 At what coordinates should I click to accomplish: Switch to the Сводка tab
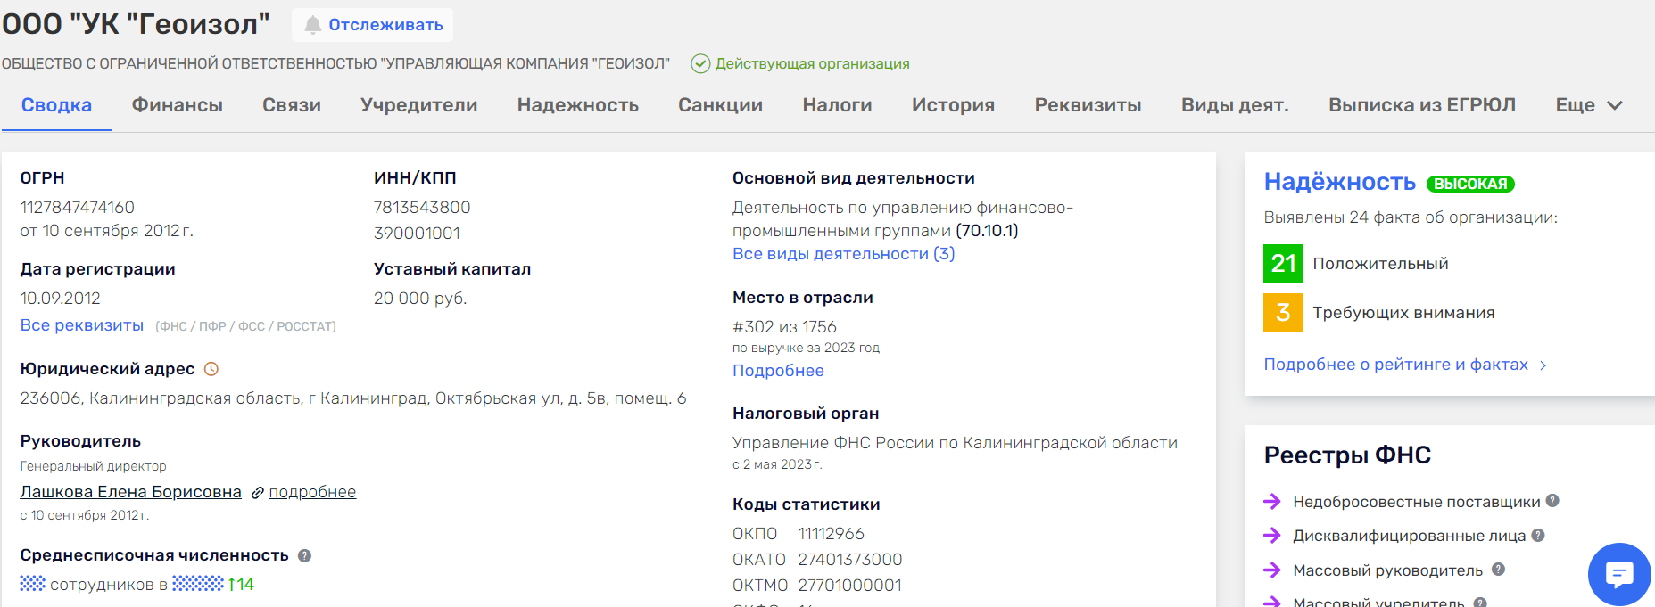(x=56, y=105)
